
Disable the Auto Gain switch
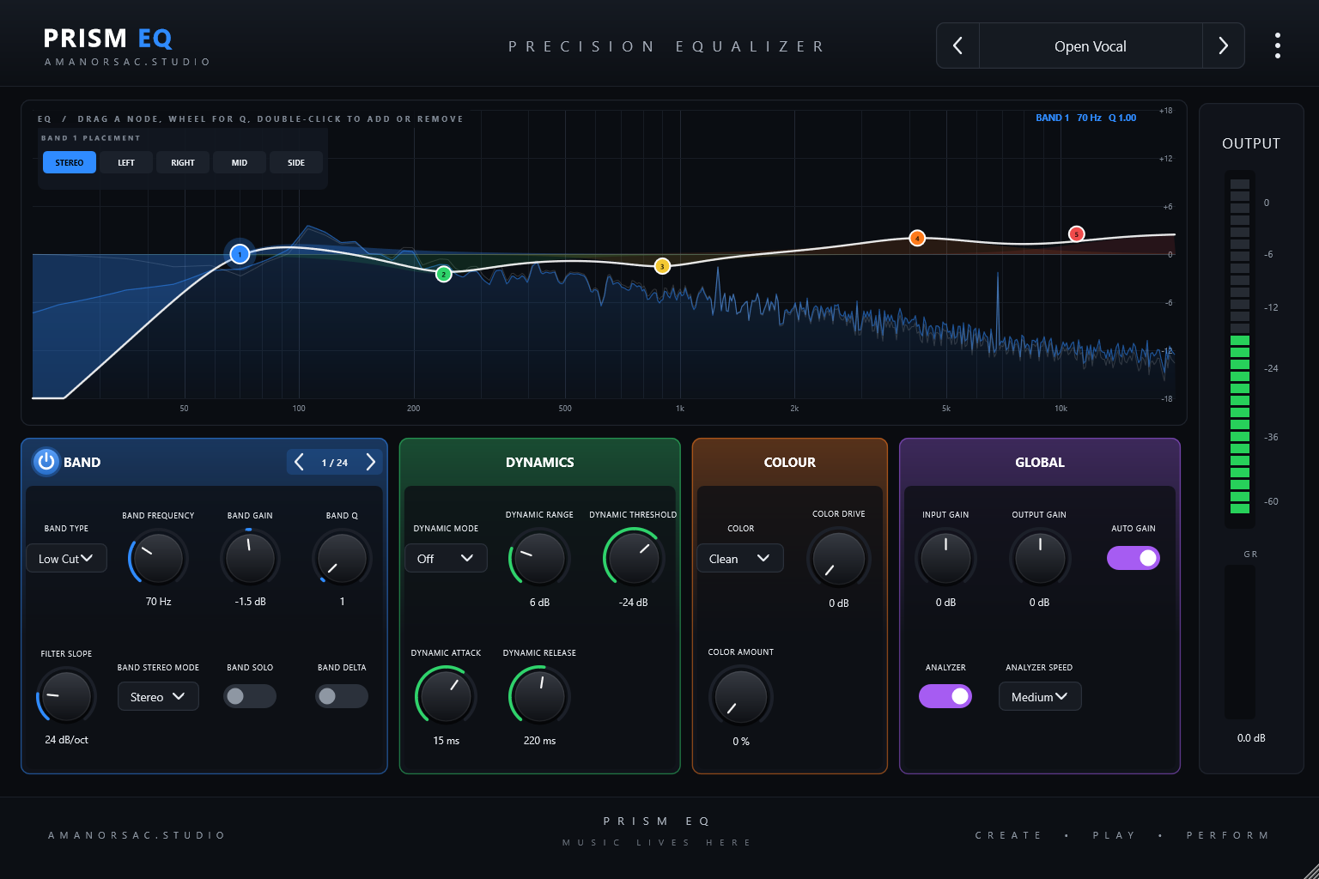point(1134,558)
